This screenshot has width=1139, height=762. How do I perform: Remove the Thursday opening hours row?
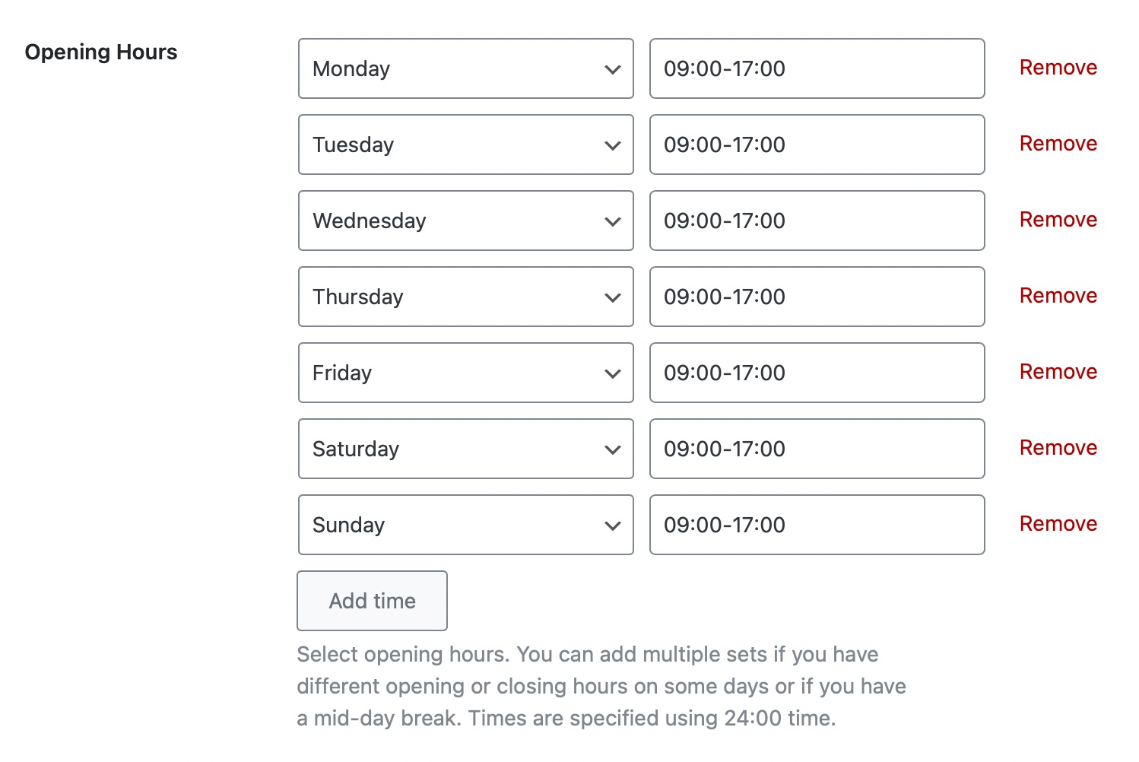1058,296
